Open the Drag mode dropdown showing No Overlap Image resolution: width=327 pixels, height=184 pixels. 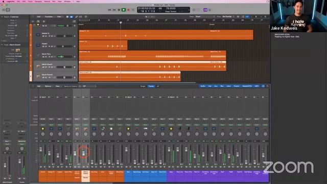tap(228, 16)
